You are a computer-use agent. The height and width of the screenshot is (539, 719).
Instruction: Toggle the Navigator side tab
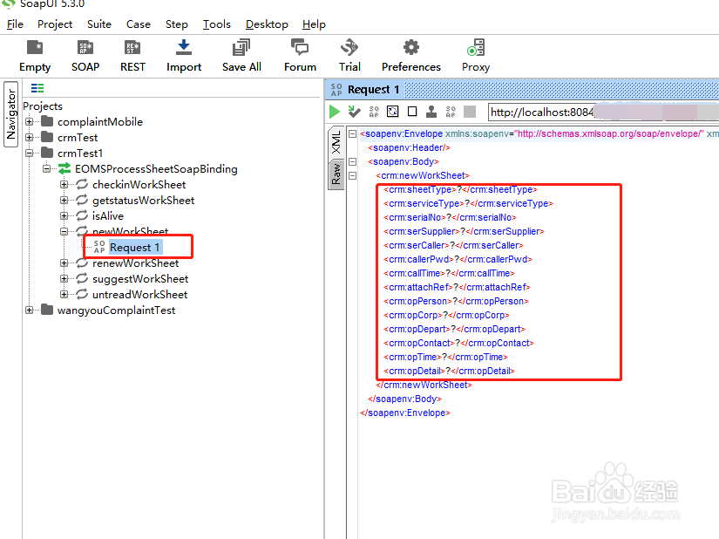point(11,114)
